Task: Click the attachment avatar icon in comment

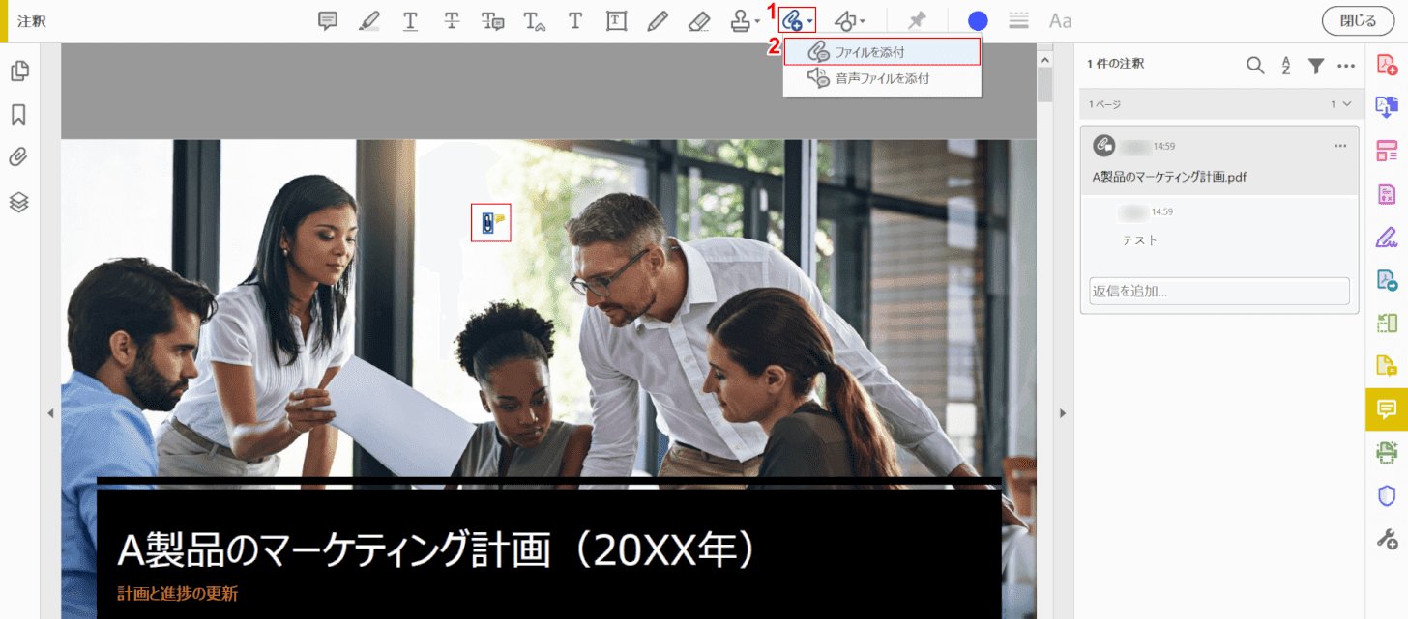Action: (1103, 145)
